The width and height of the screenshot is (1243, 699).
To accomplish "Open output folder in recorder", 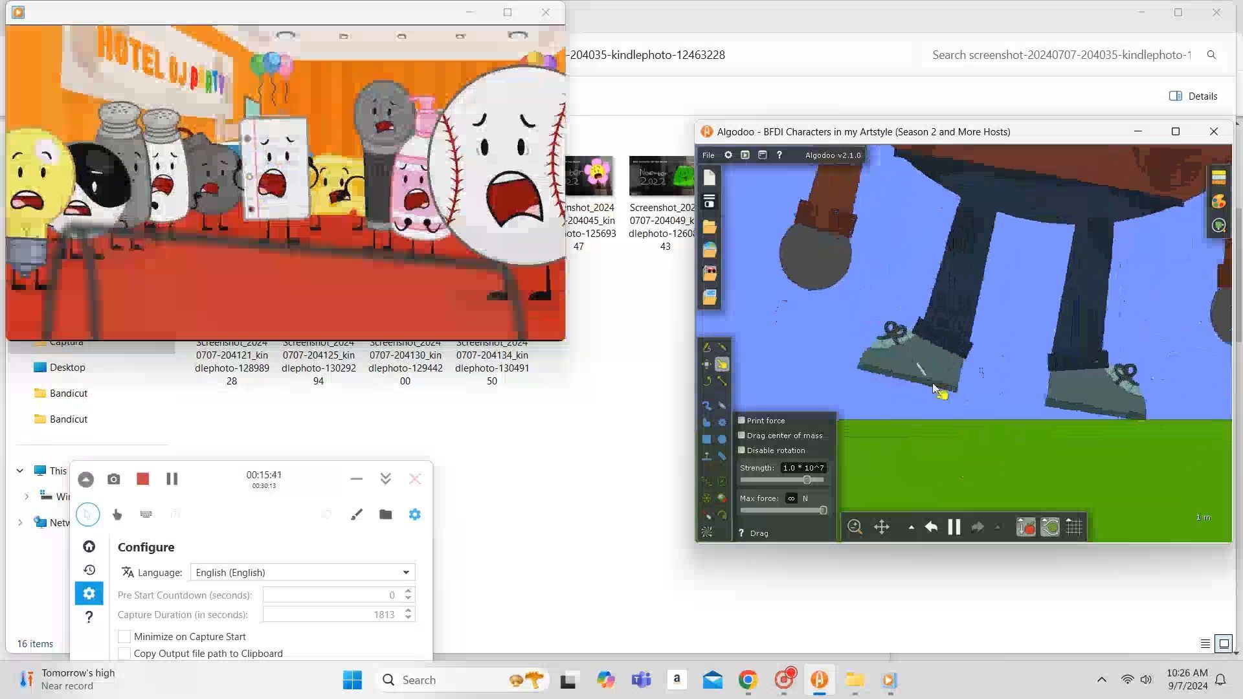I will 386,514.
